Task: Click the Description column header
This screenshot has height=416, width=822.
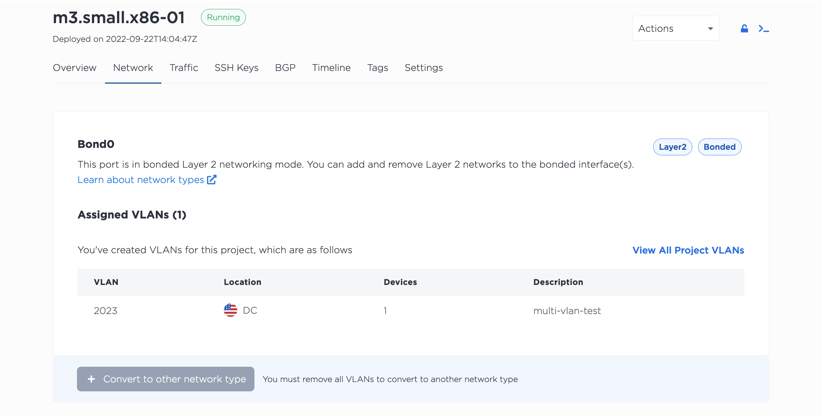Action: pyautogui.click(x=558, y=282)
